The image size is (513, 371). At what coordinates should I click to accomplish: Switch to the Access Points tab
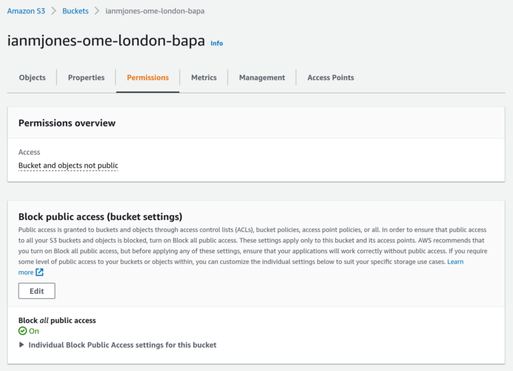tap(330, 77)
